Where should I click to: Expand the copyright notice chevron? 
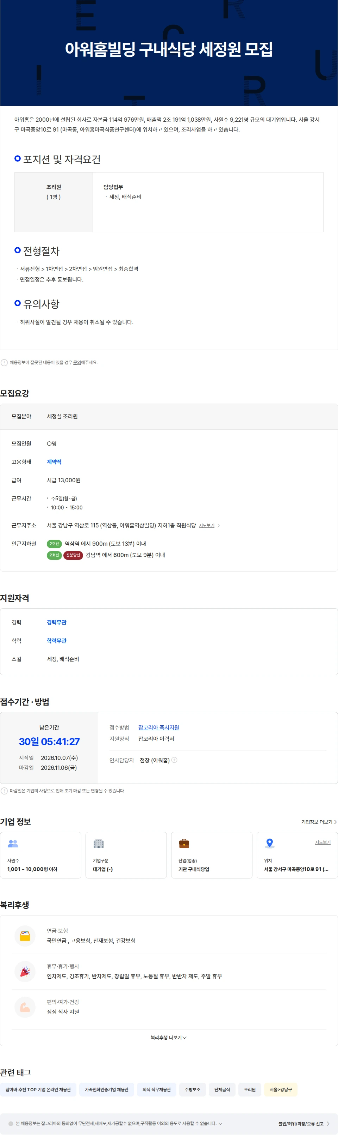tap(220, 1123)
